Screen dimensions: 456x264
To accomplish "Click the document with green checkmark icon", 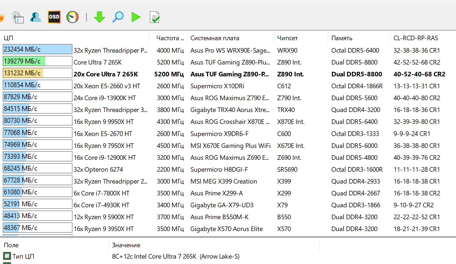I will [155, 17].
